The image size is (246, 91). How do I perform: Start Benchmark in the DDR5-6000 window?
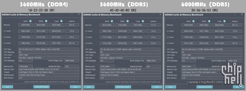pyautogui.click(x=205, y=87)
